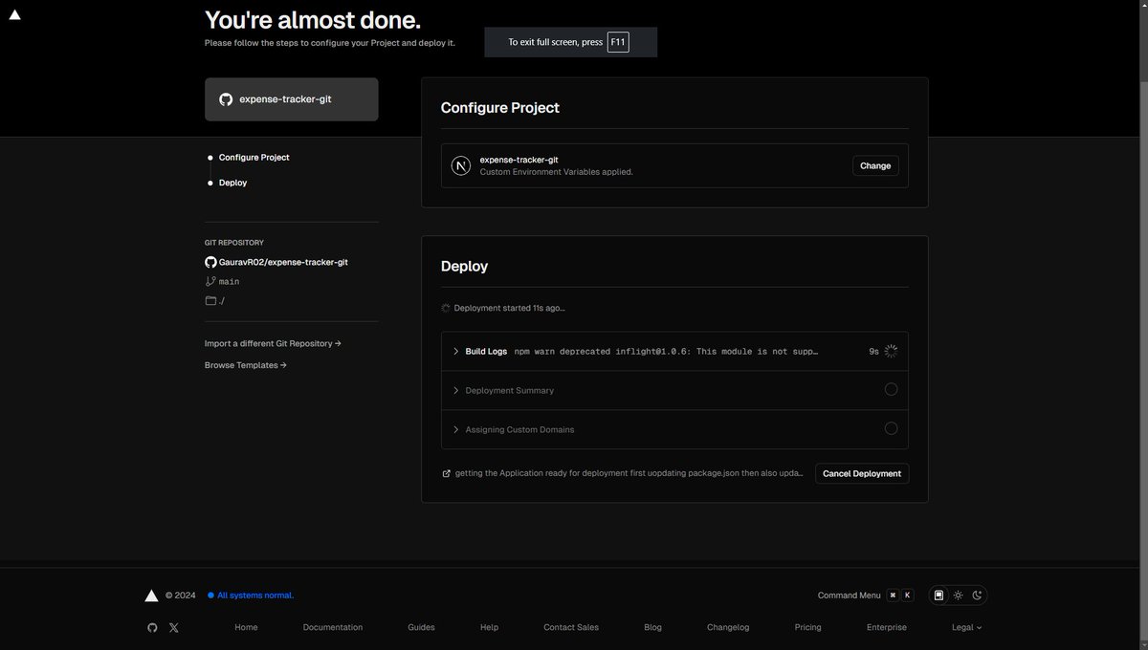Image resolution: width=1148 pixels, height=650 pixels.
Task: Click the external link icon beside commit message
Action: pos(446,473)
